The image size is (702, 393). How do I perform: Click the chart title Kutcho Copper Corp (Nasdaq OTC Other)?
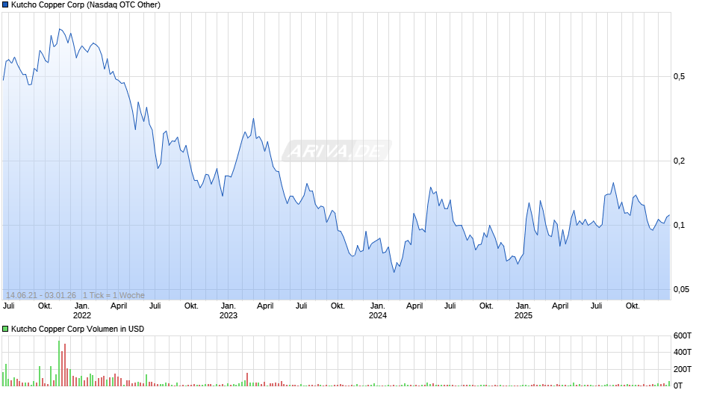tap(86, 5)
